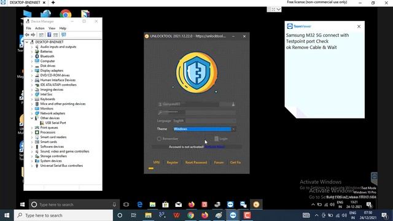393x221 pixels.
Task: Expand the Bluetooth node arrow
Action: coord(32,56)
